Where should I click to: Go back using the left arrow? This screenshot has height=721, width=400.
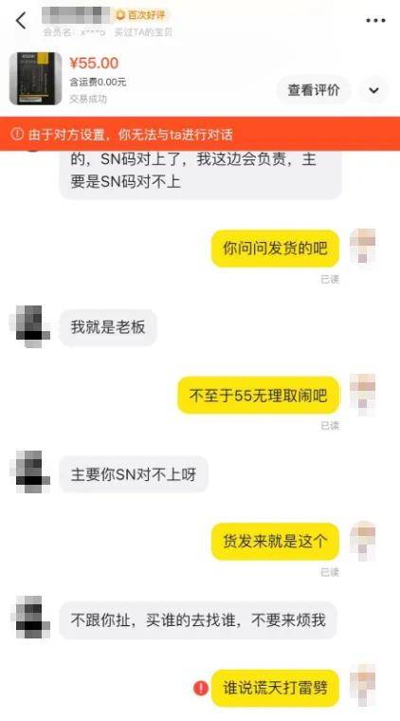[x=21, y=21]
